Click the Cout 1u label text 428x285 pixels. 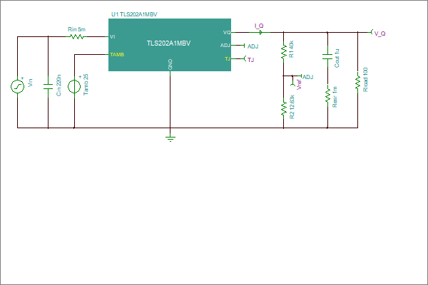coord(337,58)
